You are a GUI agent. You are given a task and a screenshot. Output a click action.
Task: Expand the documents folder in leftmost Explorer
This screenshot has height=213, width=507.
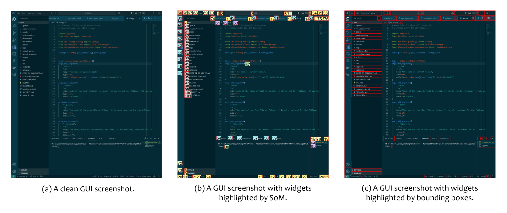pyautogui.click(x=27, y=41)
